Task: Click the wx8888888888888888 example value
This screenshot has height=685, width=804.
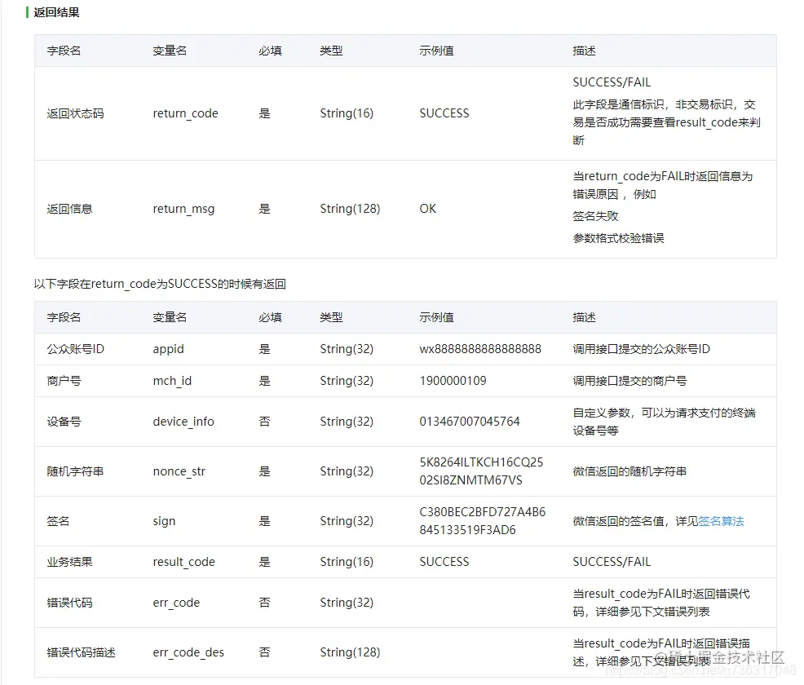Action: (x=478, y=348)
